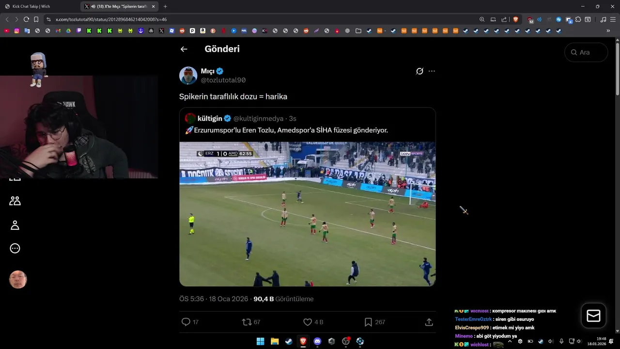This screenshot has height=349, width=620.
Task: Open a new browser tab
Action: [x=165, y=6]
